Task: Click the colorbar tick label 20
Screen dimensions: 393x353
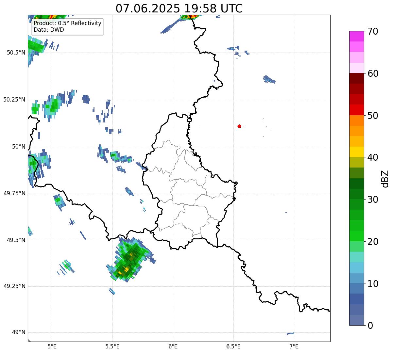Action: (x=372, y=242)
